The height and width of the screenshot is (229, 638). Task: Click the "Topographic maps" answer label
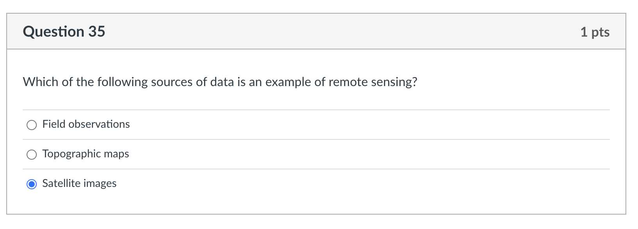[86, 154]
